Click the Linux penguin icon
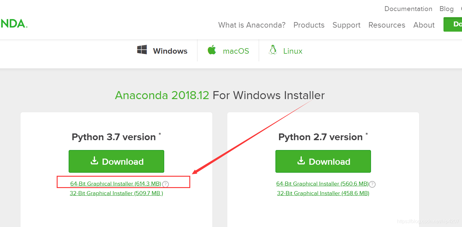The height and width of the screenshot is (227, 462). pyautogui.click(x=273, y=50)
